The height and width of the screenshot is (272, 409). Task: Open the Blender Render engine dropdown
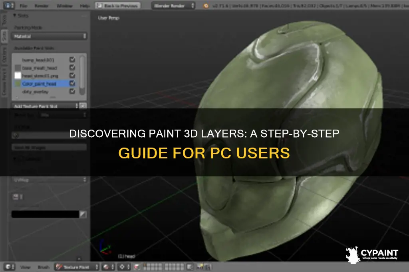(173, 6)
